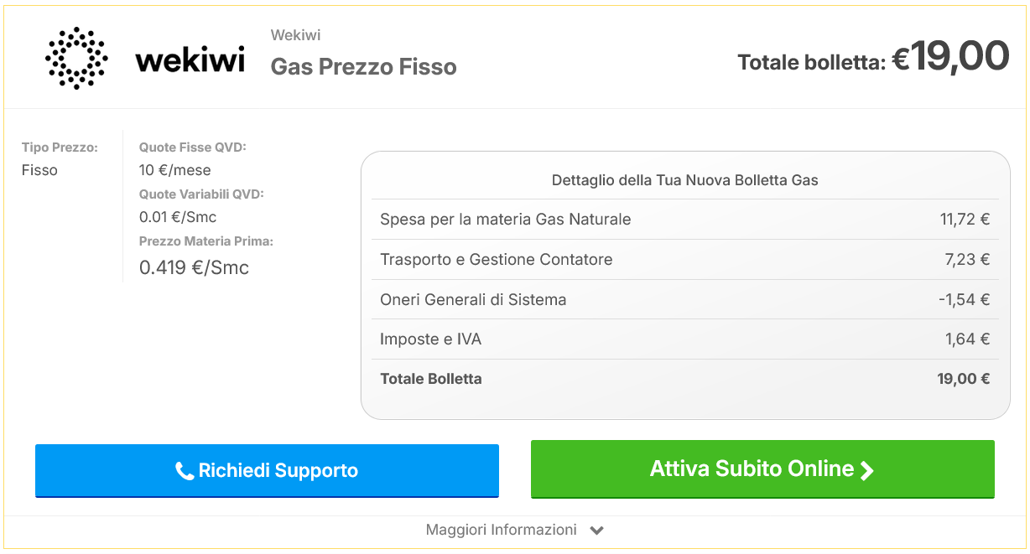This screenshot has height=554, width=1030.
Task: Select the Totale bolletta €19,00 amount
Action: (949, 58)
